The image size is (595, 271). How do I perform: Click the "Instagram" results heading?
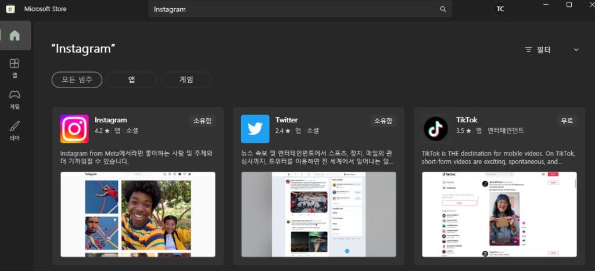point(84,49)
